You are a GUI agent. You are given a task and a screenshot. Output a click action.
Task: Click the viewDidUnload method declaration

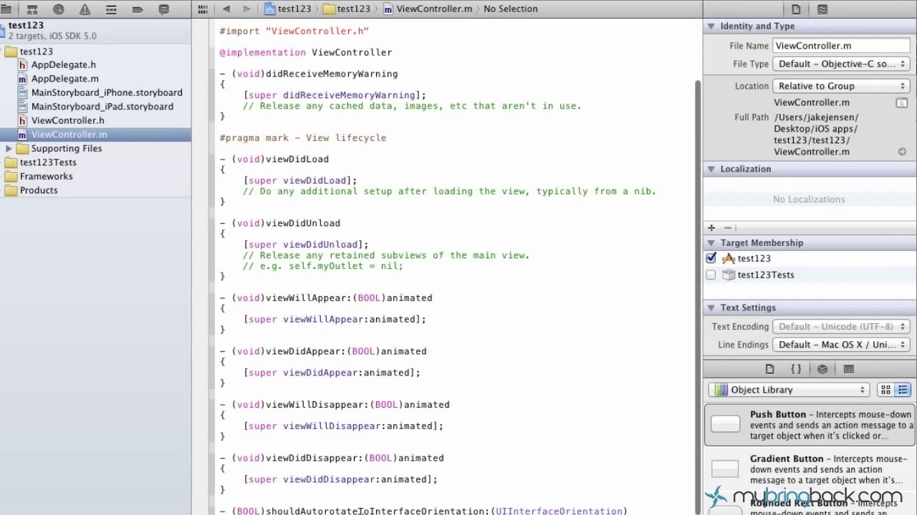point(280,223)
